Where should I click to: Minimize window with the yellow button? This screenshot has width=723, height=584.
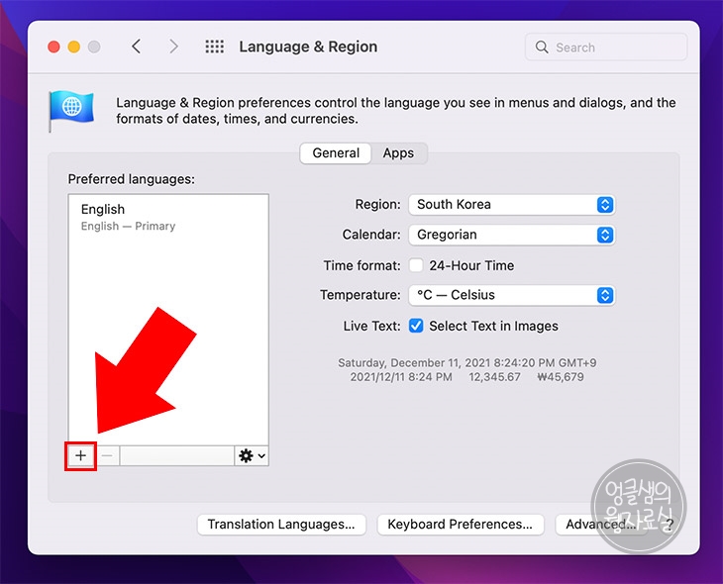tap(73, 47)
